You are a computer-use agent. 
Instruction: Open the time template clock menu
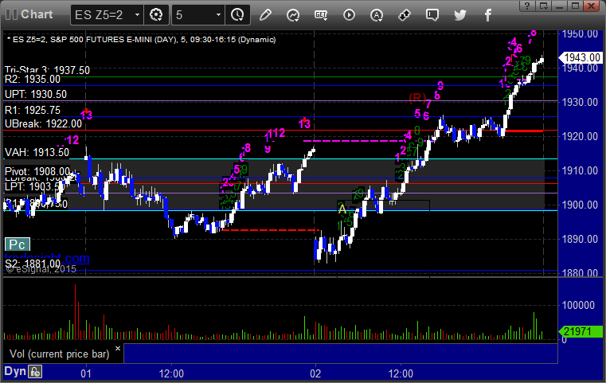237,15
